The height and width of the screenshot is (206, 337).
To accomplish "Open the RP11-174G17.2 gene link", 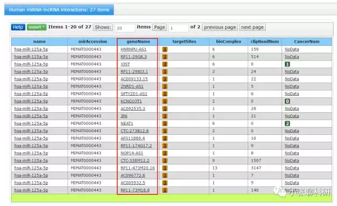I will tap(136, 145).
